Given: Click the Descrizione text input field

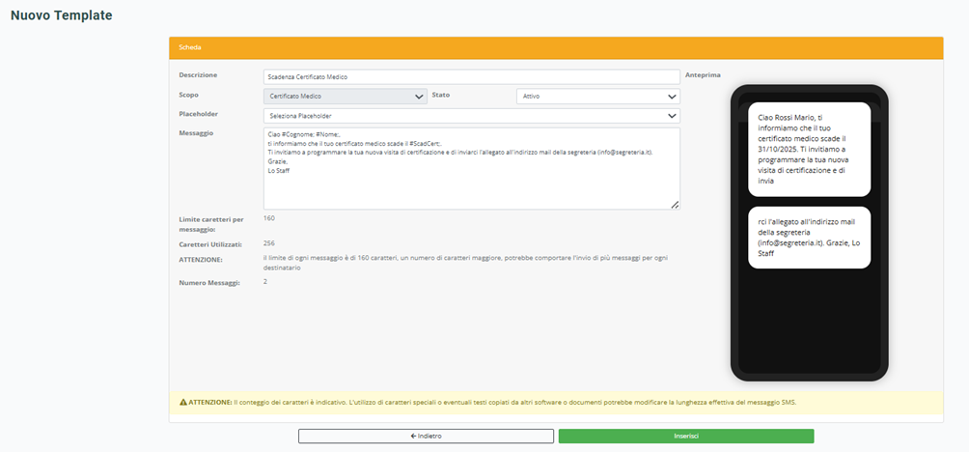Looking at the screenshot, I should (x=471, y=76).
